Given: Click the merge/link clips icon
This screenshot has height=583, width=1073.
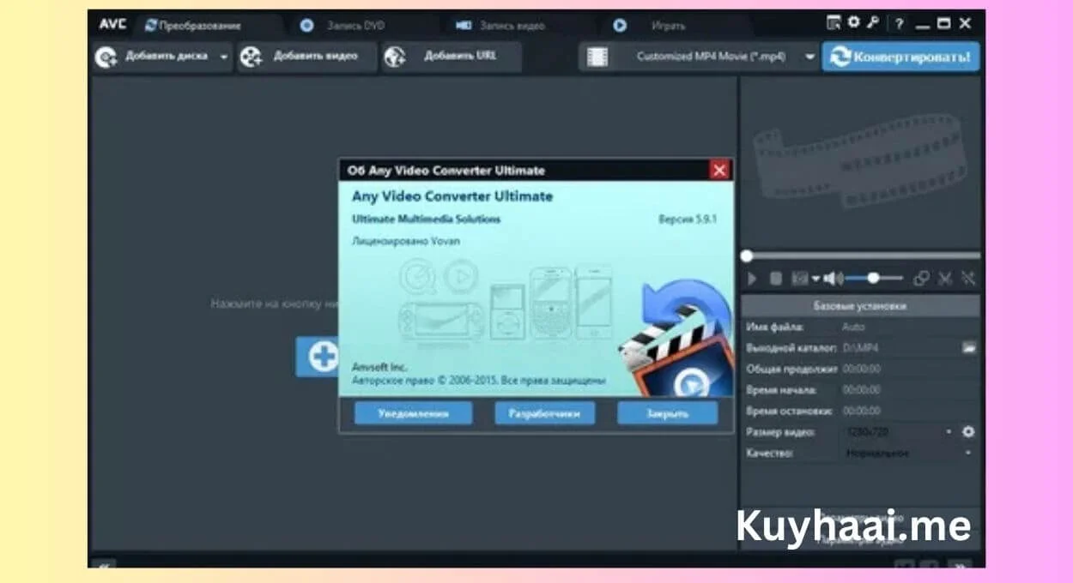Looking at the screenshot, I should [x=921, y=278].
